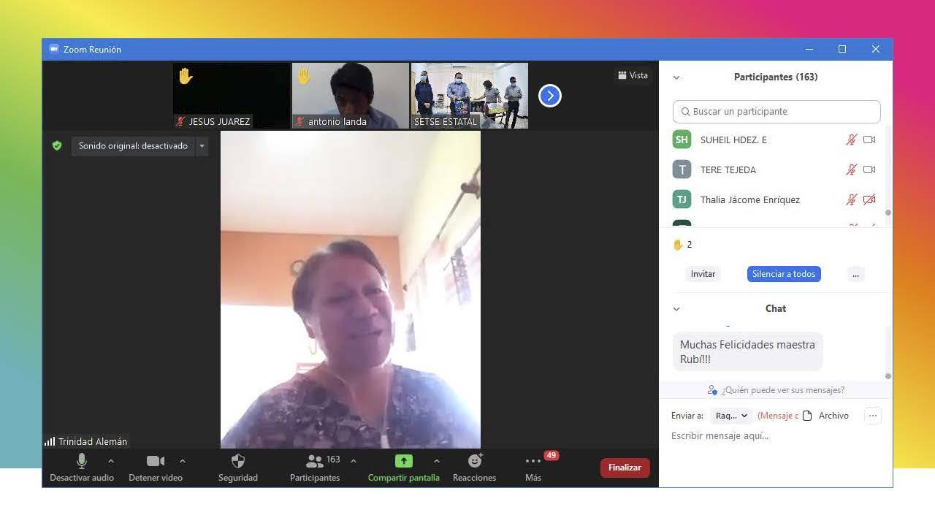This screenshot has height=526, width=935.
Task: Click the Zoom Reunión title bar icon
Action: 54,49
